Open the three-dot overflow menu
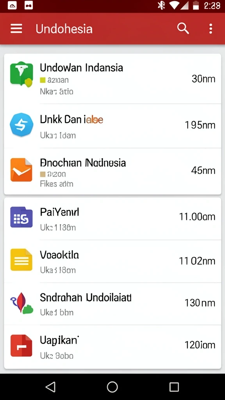The height and width of the screenshot is (400, 225). [x=211, y=29]
